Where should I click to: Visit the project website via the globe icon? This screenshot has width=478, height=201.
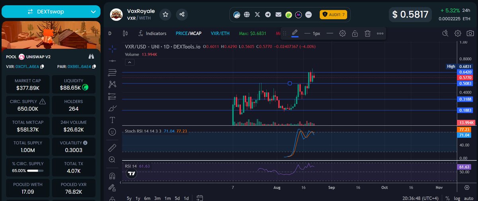[x=247, y=15]
